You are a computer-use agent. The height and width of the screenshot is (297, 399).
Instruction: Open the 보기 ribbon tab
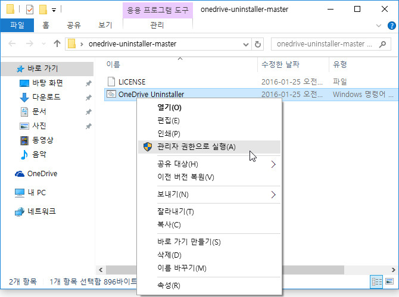105,25
